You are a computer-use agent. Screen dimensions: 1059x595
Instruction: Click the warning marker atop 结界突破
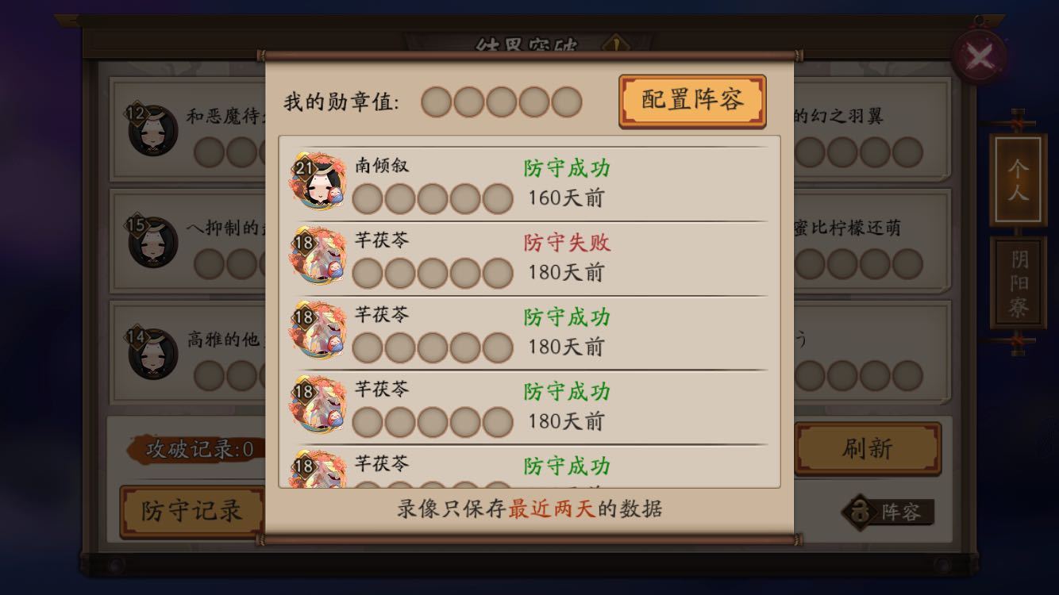pyautogui.click(x=615, y=44)
